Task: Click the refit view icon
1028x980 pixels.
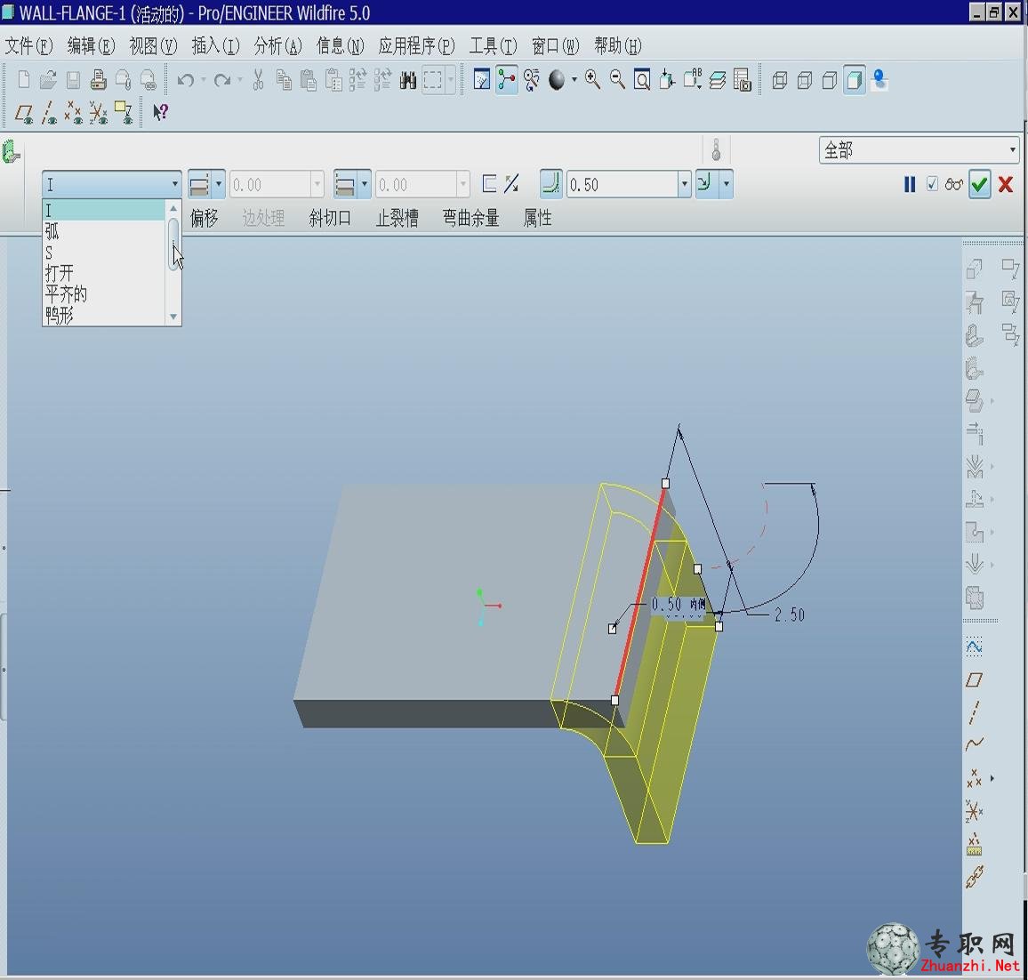Action: click(x=642, y=80)
